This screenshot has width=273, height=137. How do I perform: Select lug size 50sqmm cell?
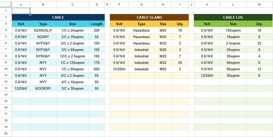tap(233, 63)
